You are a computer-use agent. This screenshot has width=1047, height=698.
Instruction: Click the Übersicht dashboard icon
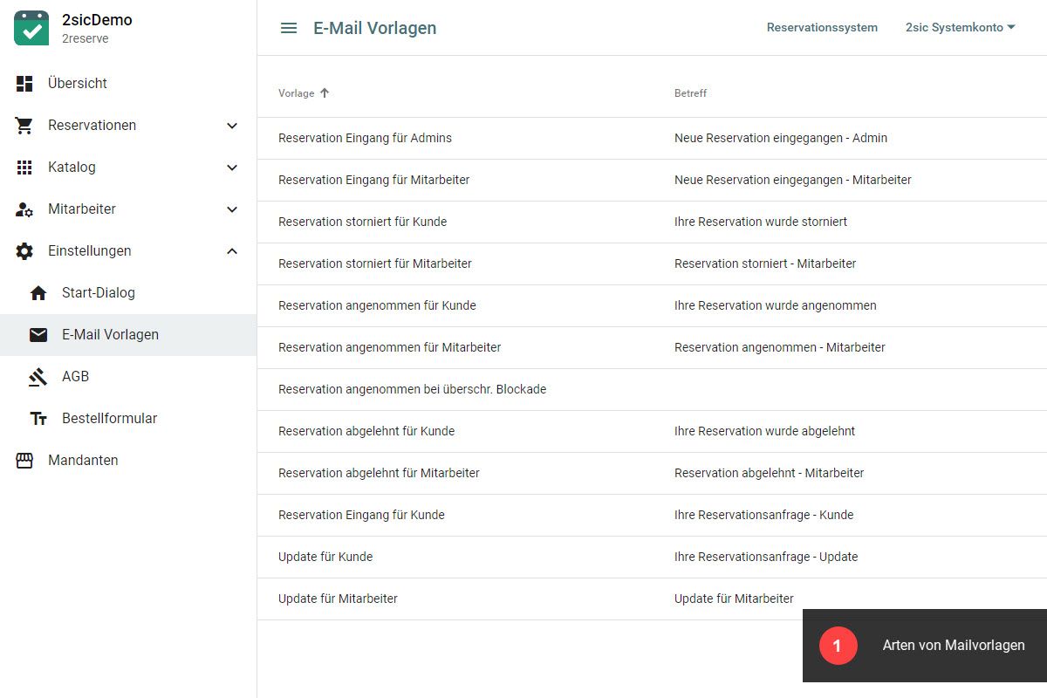pos(24,84)
